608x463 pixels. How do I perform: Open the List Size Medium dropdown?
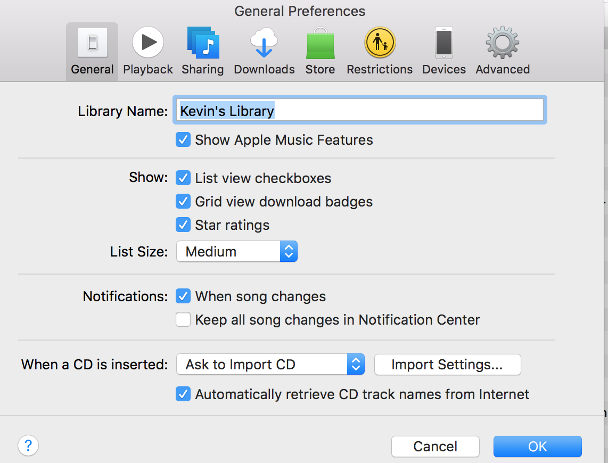[237, 252]
